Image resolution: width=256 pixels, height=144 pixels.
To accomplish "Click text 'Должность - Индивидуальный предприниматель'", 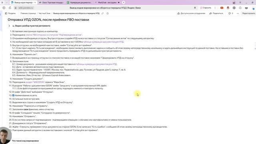I will [x=41, y=72].
